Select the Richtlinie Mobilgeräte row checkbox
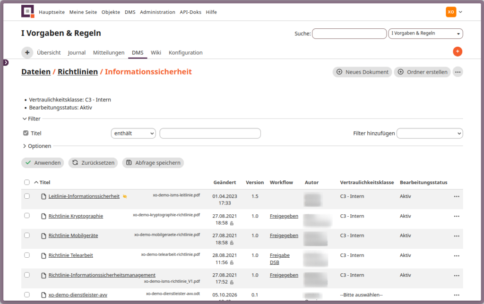484x304 pixels. tap(27, 235)
